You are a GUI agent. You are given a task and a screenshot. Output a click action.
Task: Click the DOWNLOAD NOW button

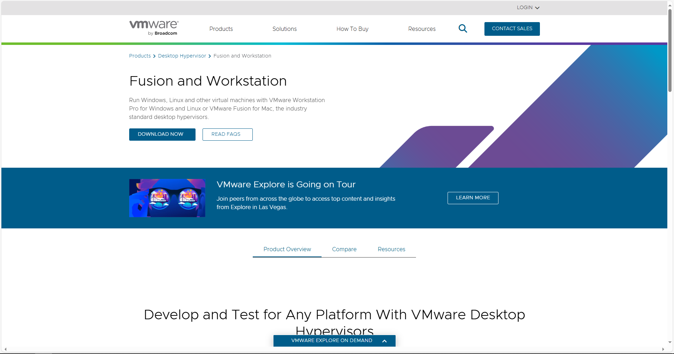coord(162,134)
